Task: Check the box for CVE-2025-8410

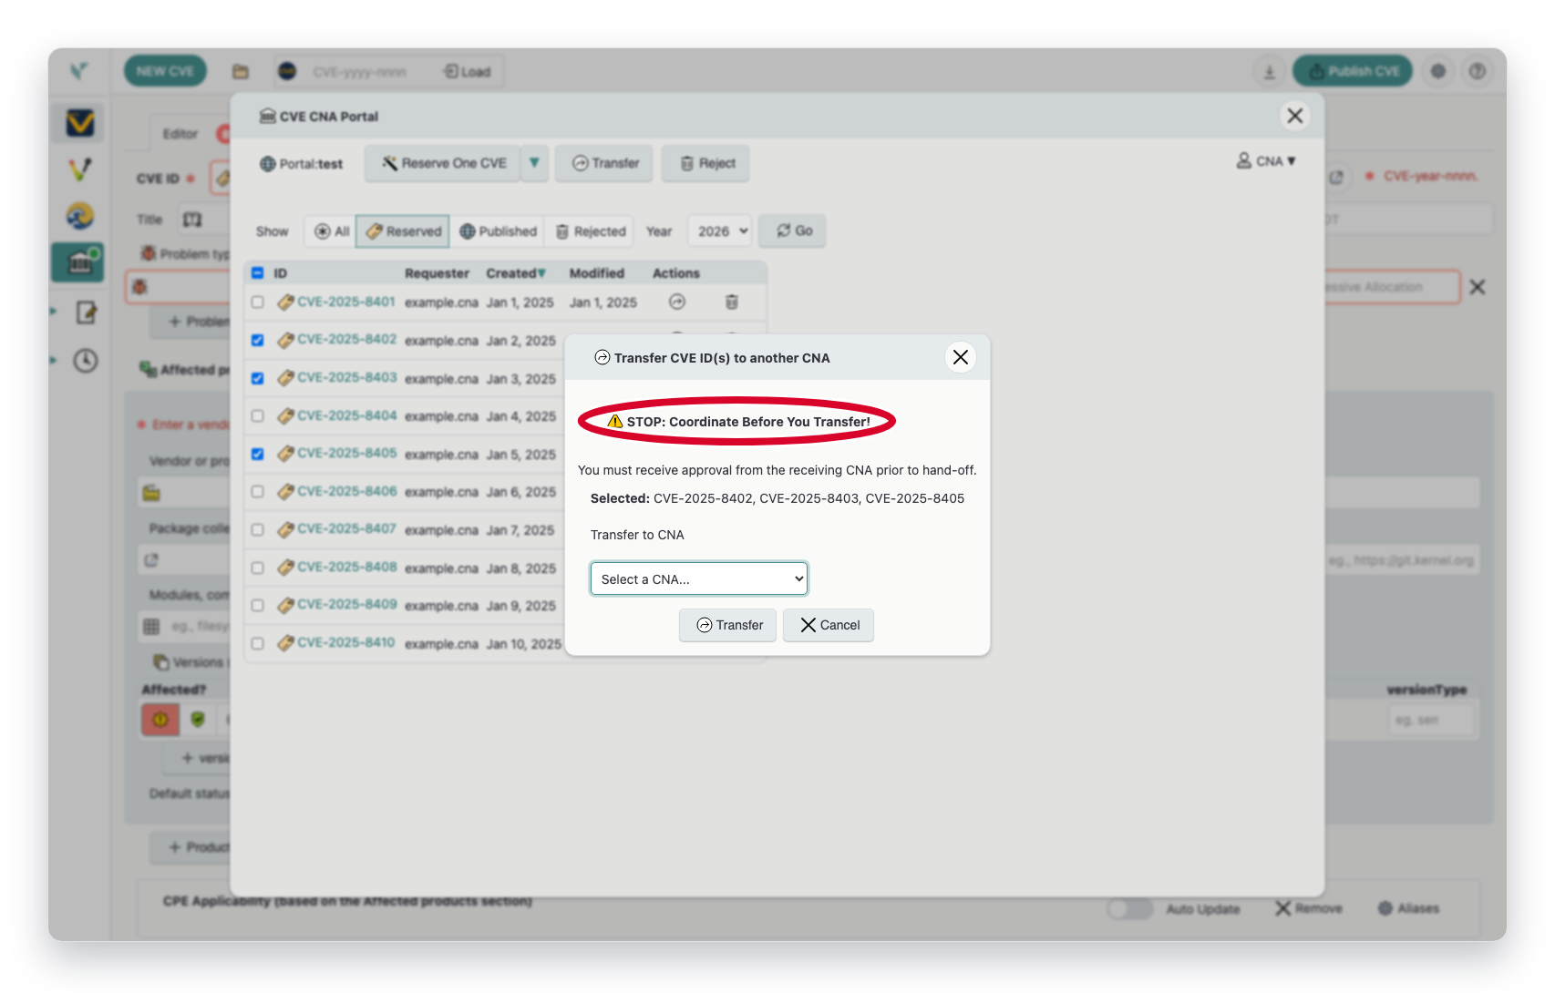Action: [257, 643]
